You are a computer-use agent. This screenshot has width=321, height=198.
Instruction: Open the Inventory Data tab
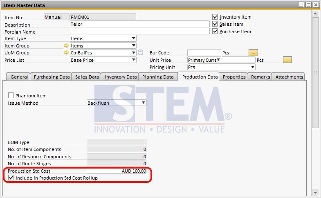pos(120,77)
